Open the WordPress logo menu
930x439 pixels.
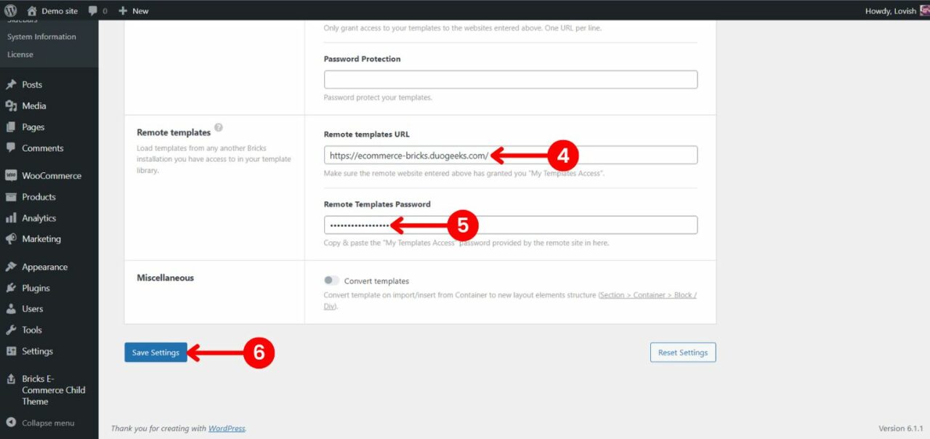click(9, 10)
